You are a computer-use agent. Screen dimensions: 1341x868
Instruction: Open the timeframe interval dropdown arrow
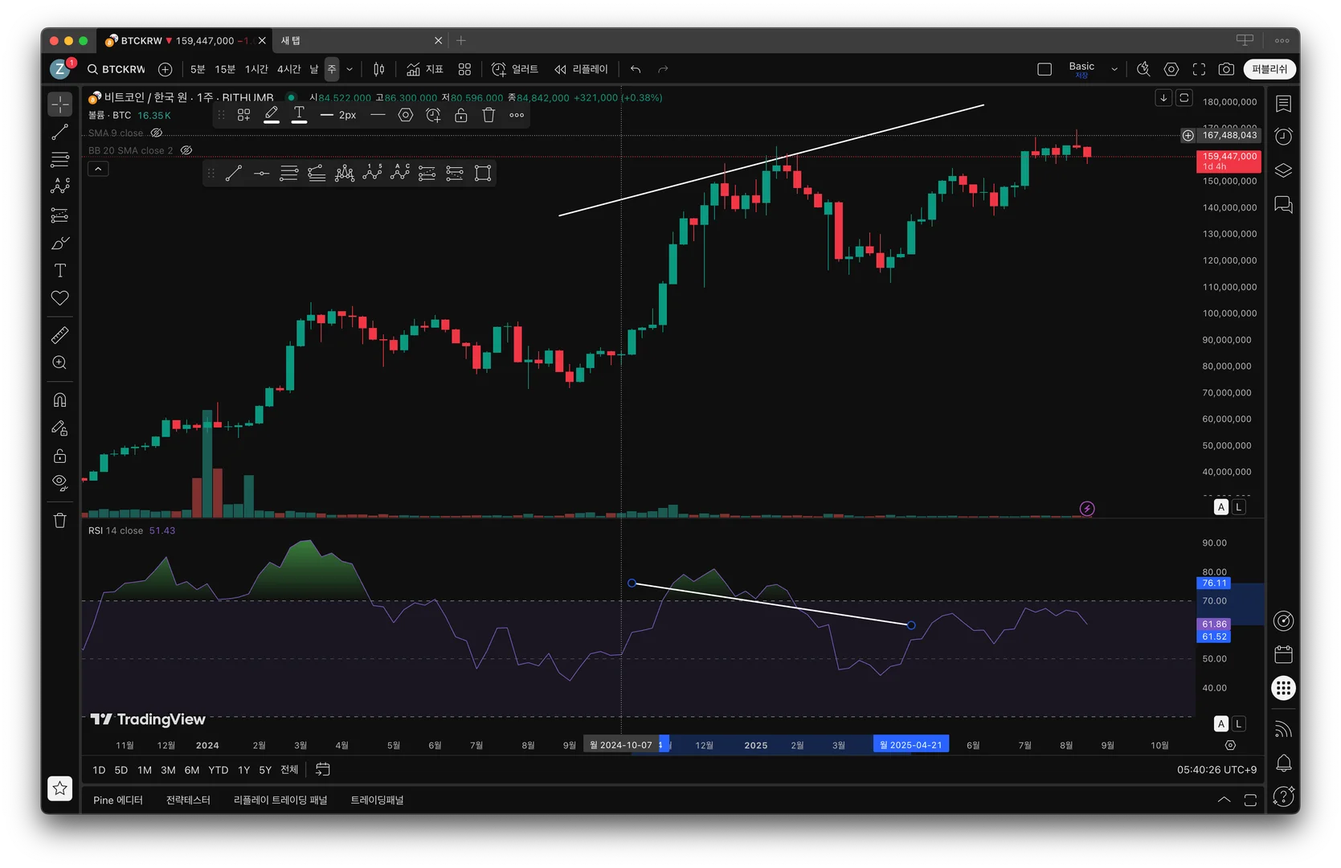(350, 69)
